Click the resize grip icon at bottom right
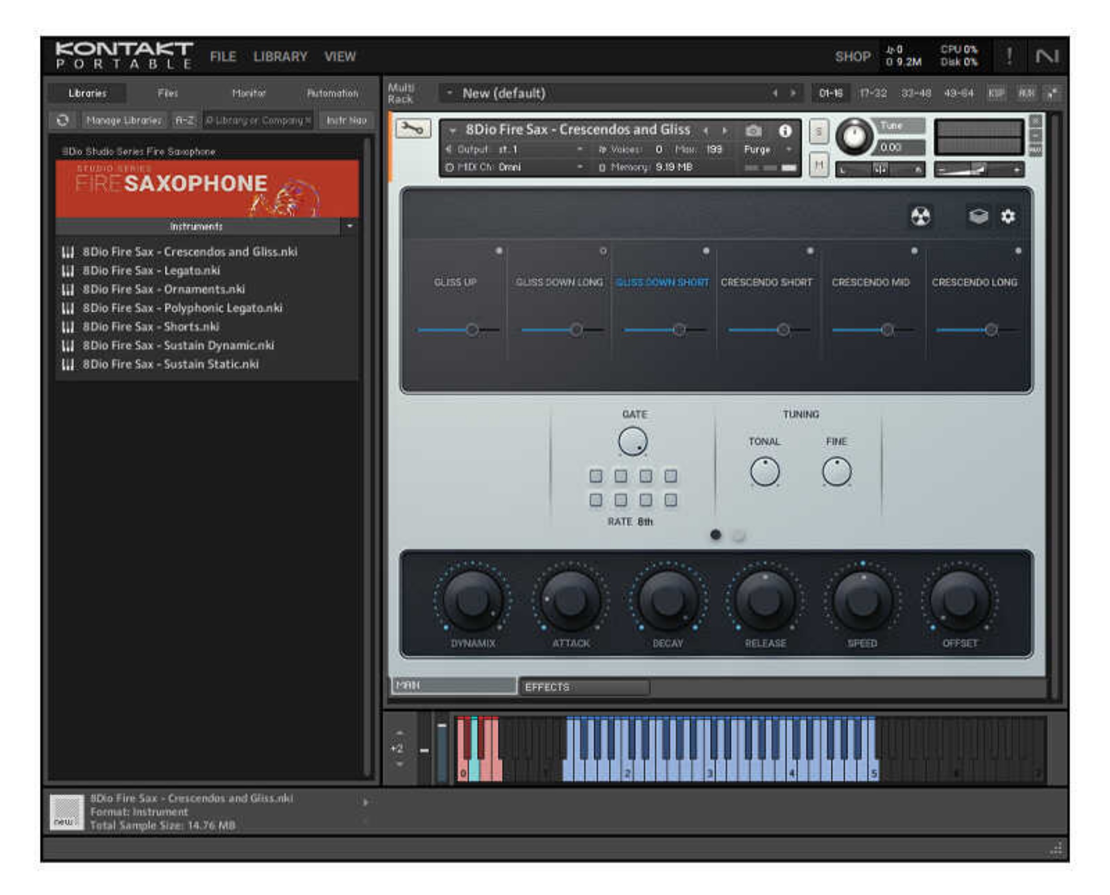The height and width of the screenshot is (895, 1110). pos(1055,848)
